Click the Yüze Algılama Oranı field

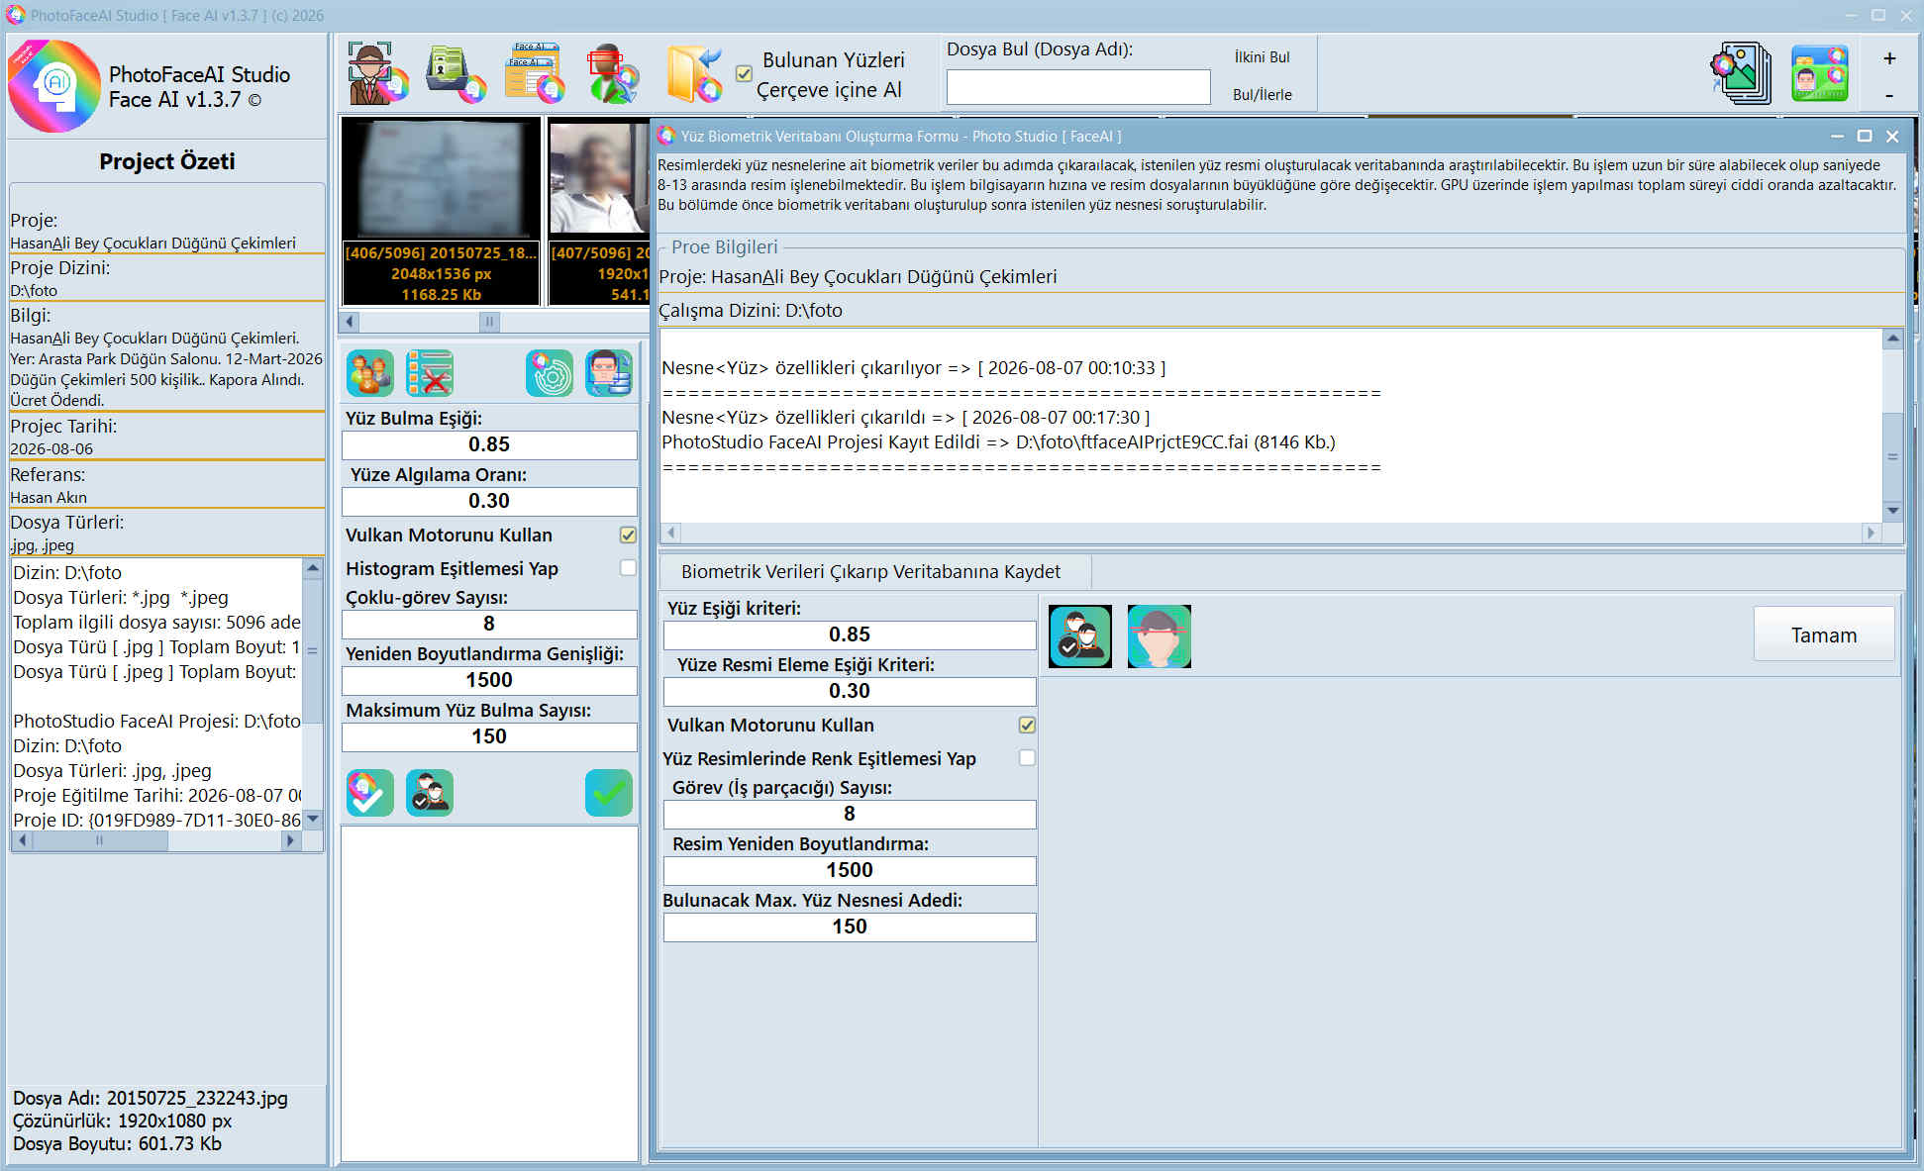click(x=489, y=501)
